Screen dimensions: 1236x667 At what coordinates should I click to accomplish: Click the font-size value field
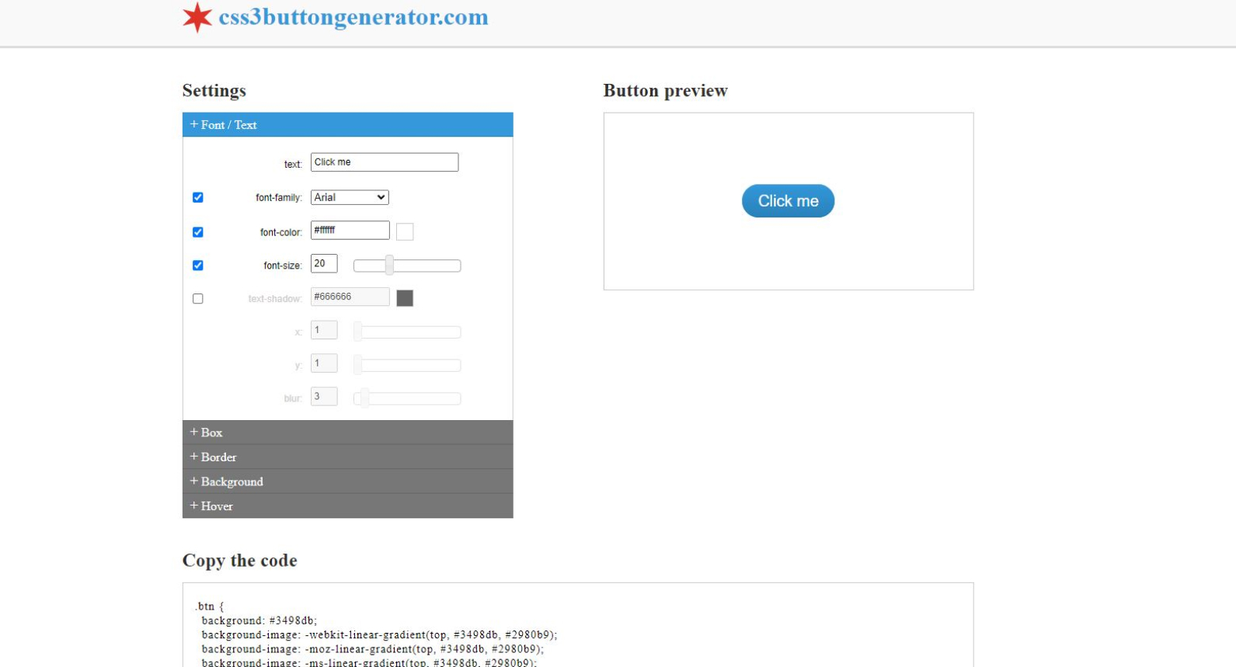[324, 263]
